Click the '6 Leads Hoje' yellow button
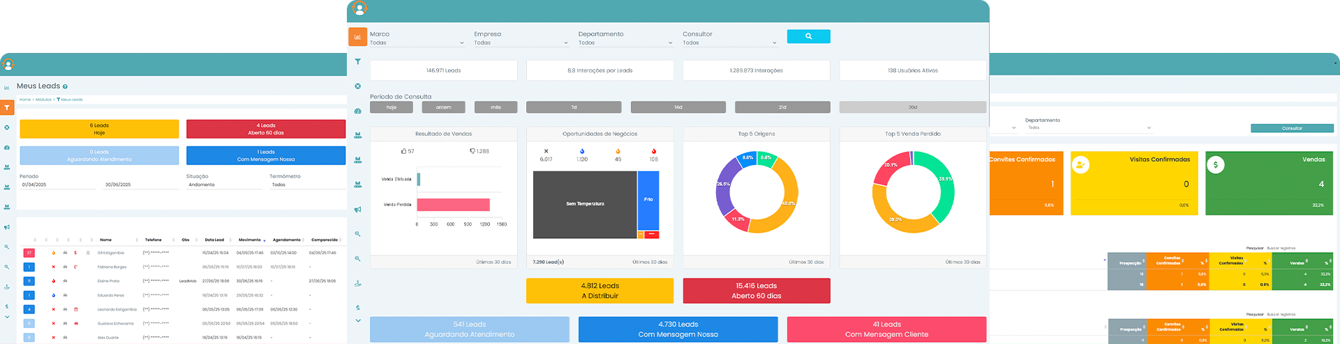 (x=99, y=129)
